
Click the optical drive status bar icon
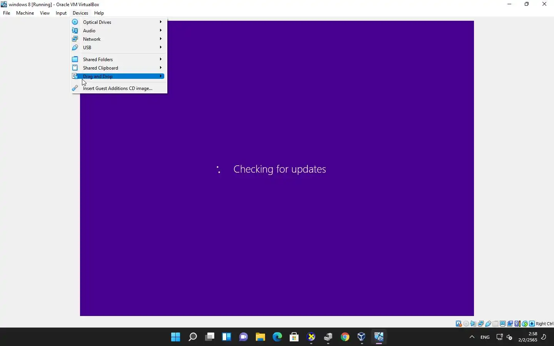(466, 324)
